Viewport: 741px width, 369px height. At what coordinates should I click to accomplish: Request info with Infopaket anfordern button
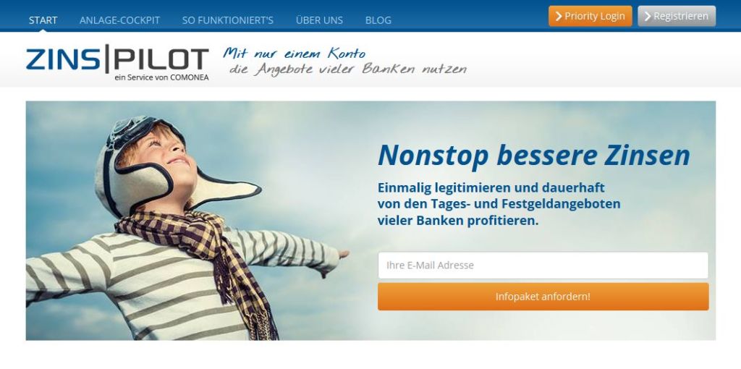click(x=543, y=297)
